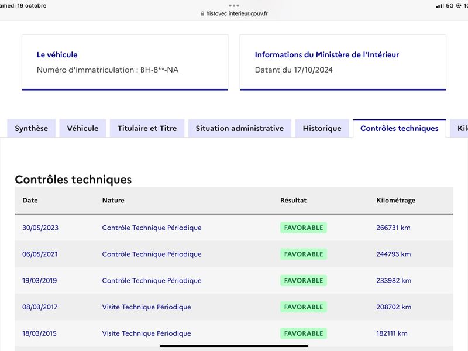Tap the rotation lock status icon

coord(459,6)
